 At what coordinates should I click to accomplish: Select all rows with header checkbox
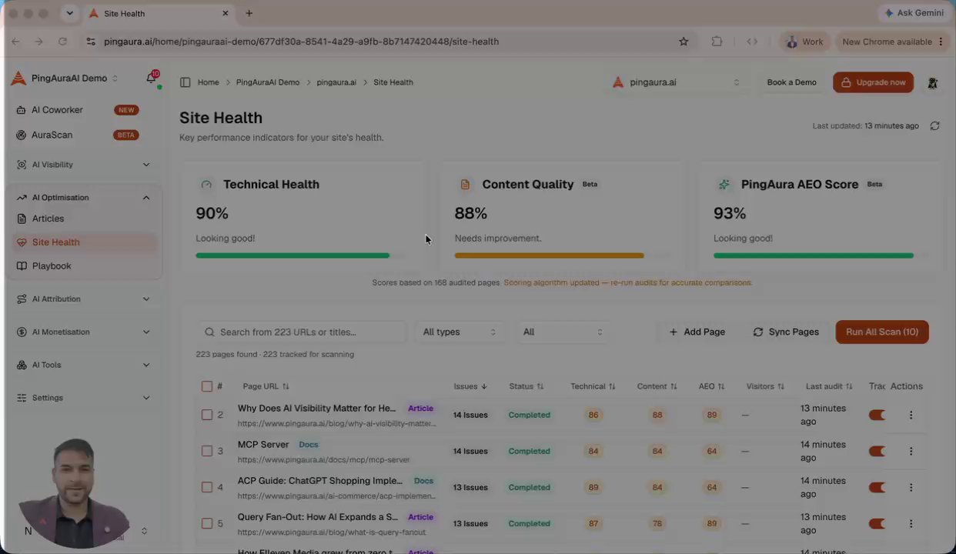207,386
